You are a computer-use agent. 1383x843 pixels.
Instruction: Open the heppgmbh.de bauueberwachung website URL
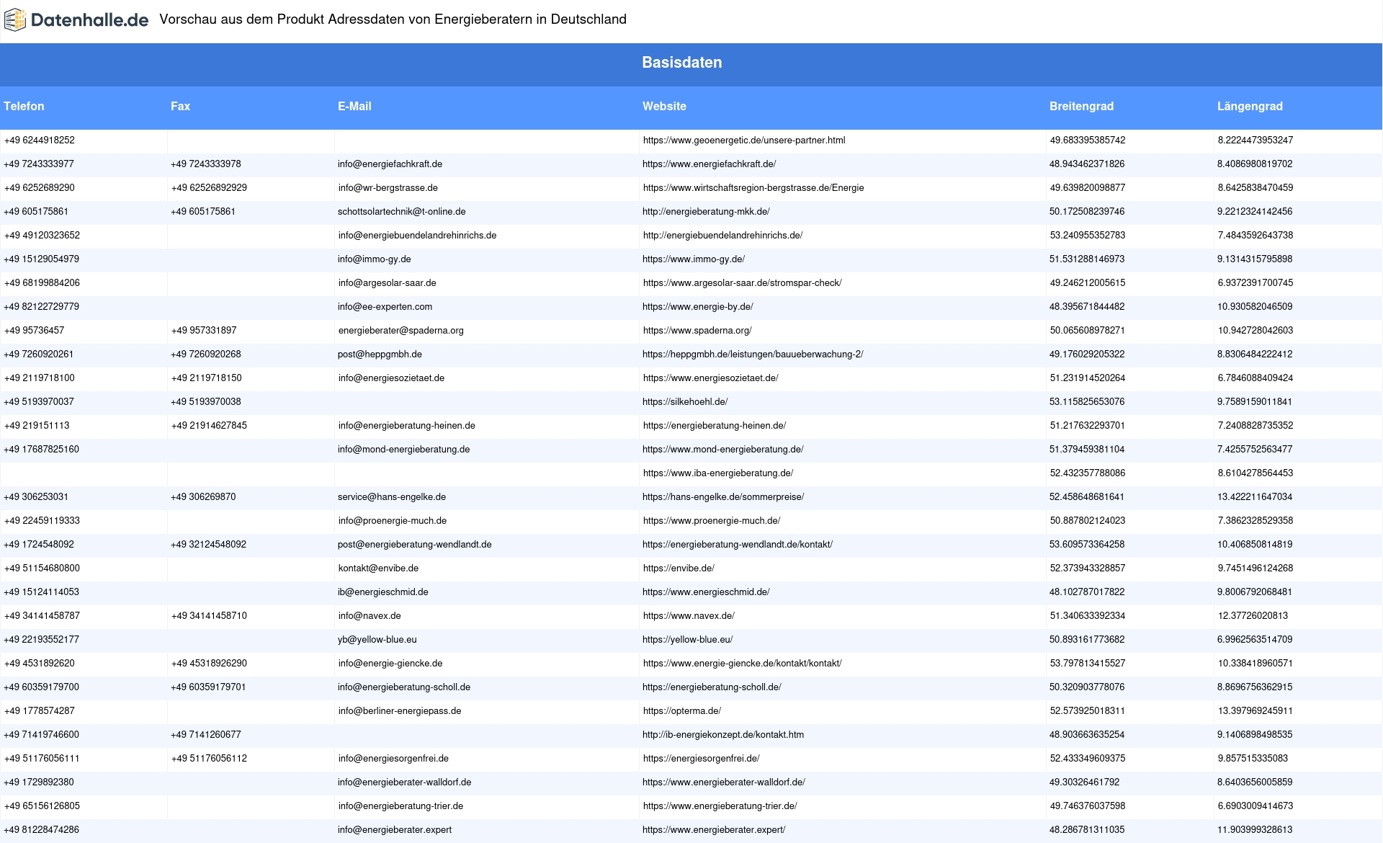point(753,354)
